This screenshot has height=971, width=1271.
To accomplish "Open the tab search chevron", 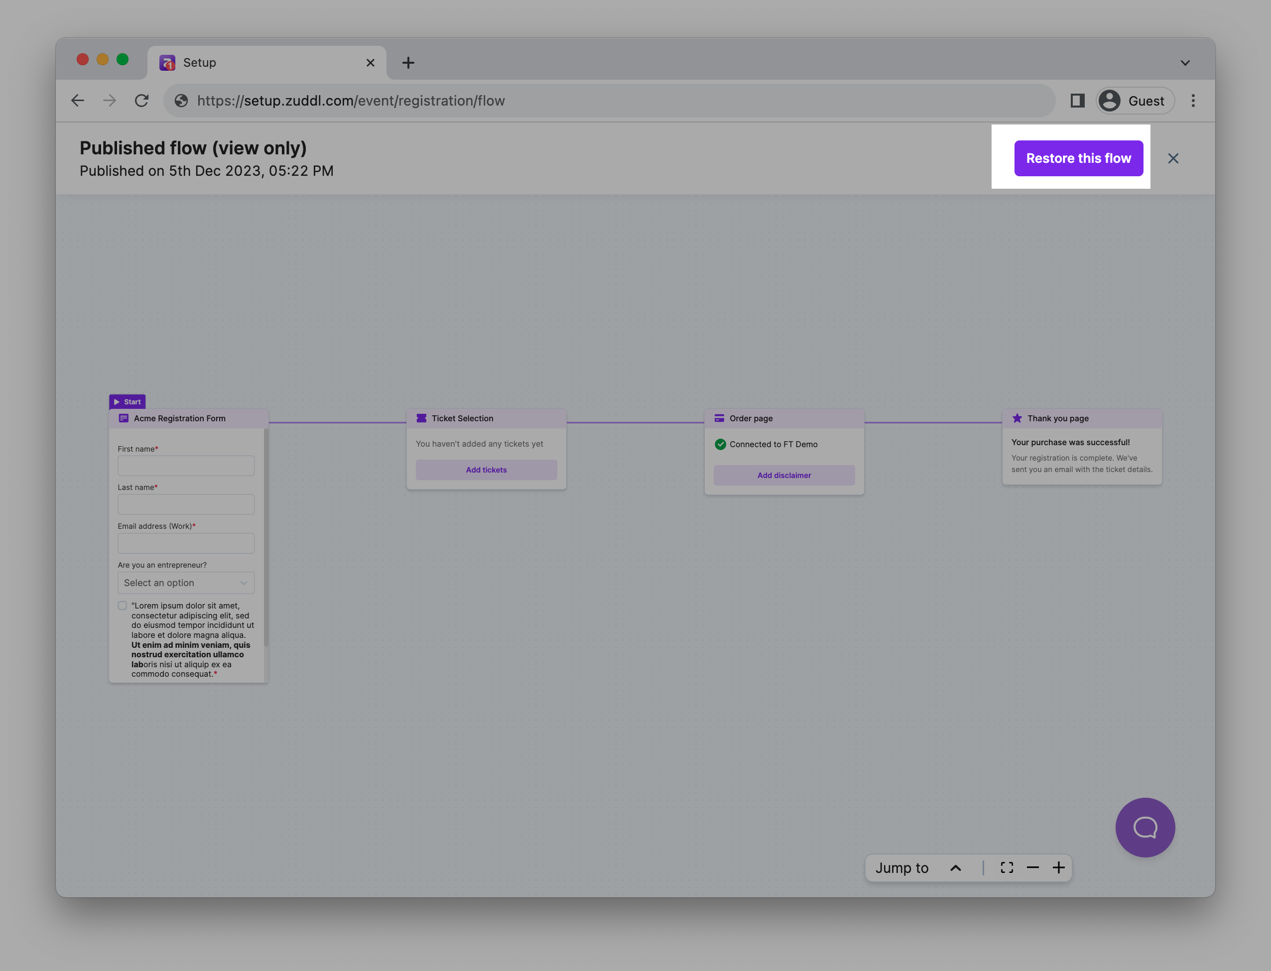I will (x=1184, y=62).
